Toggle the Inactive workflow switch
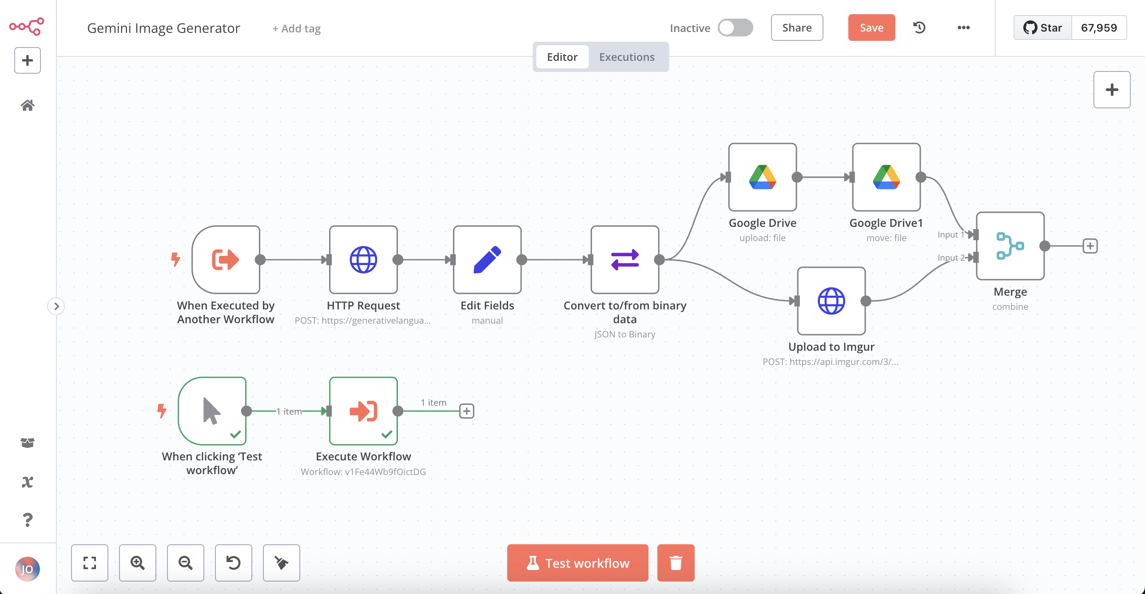 point(735,28)
